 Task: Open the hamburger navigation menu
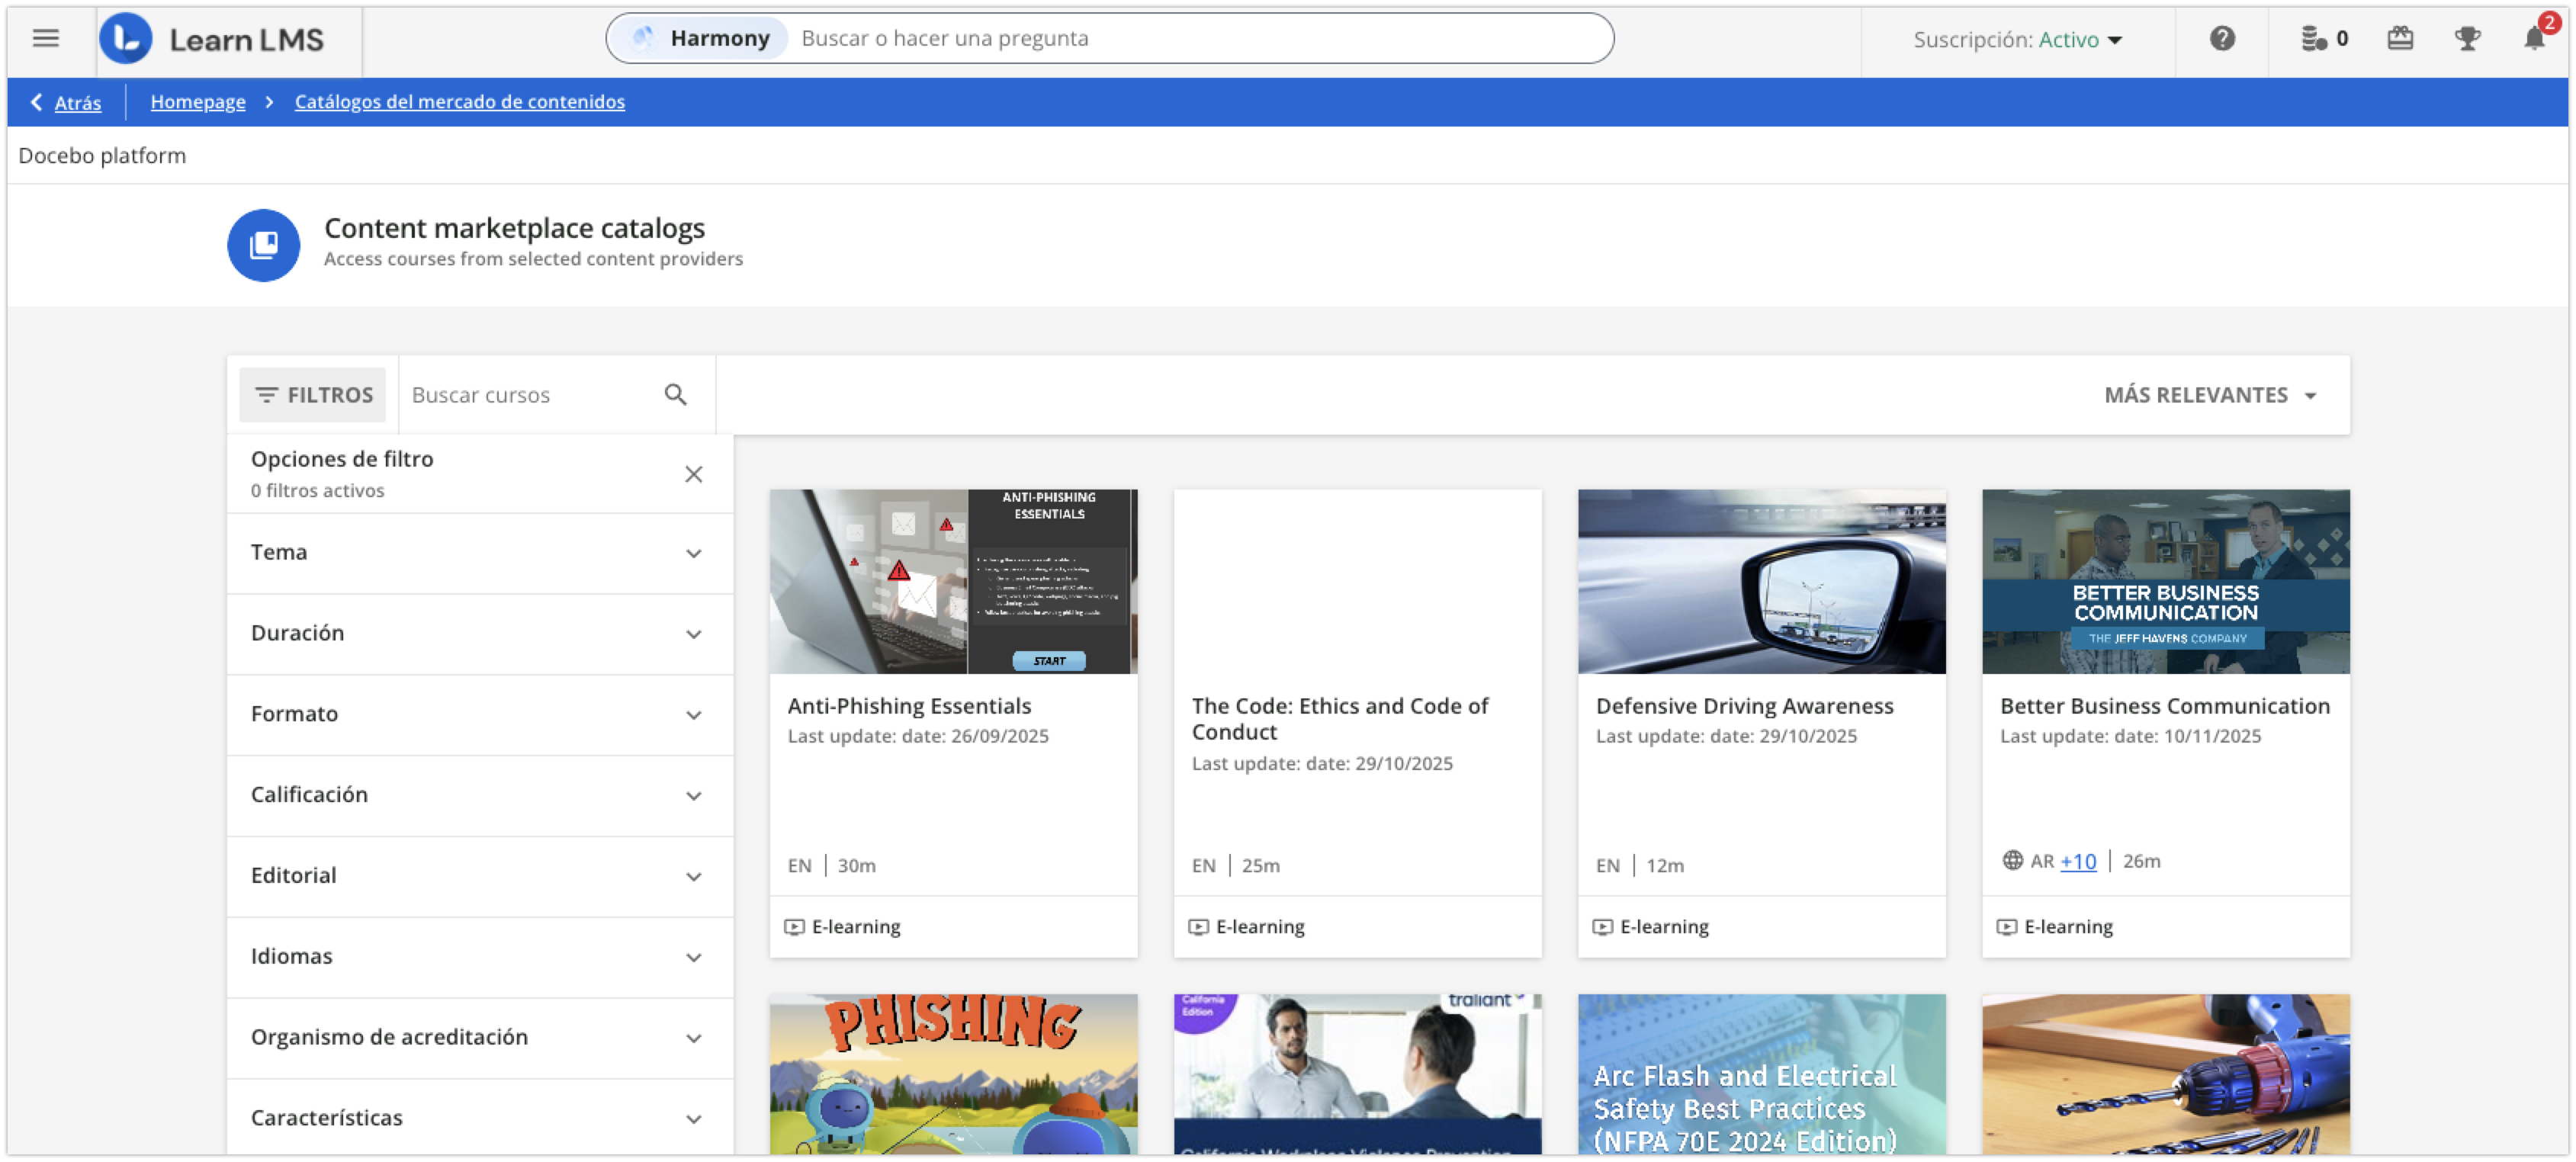point(44,38)
